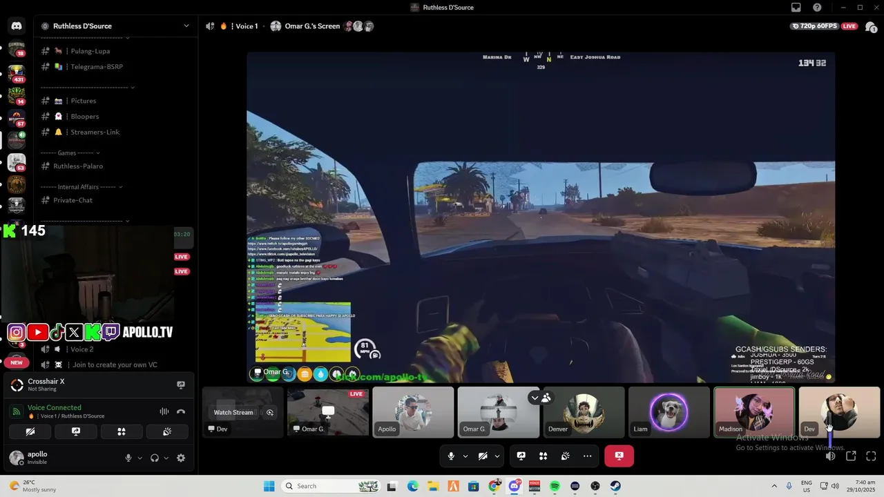Open server with 53 notification badge

coord(17,163)
